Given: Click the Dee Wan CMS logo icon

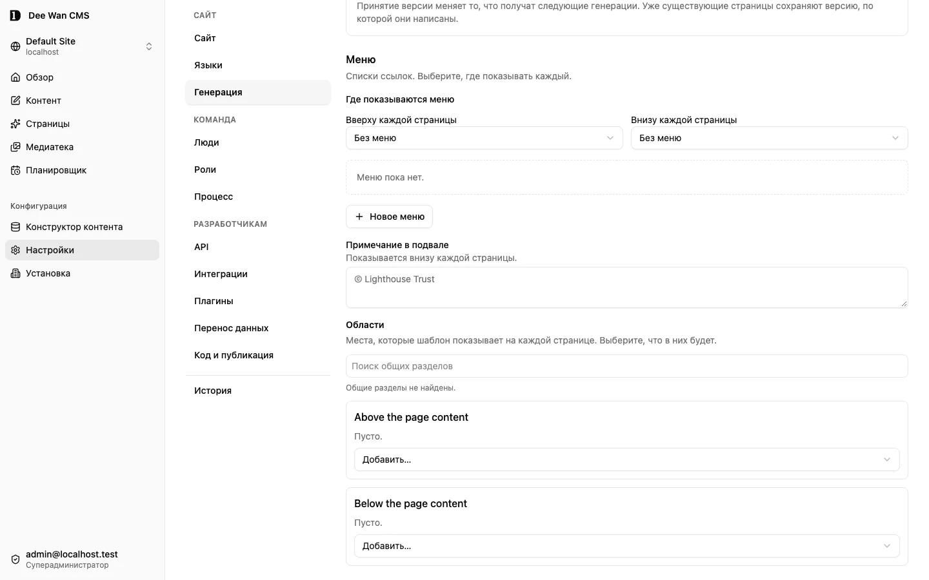Looking at the screenshot, I should 15,15.
